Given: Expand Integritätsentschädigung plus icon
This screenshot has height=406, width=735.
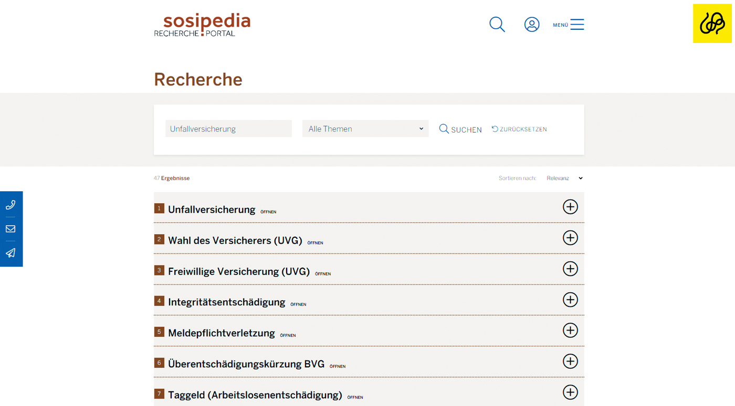Looking at the screenshot, I should click(570, 300).
